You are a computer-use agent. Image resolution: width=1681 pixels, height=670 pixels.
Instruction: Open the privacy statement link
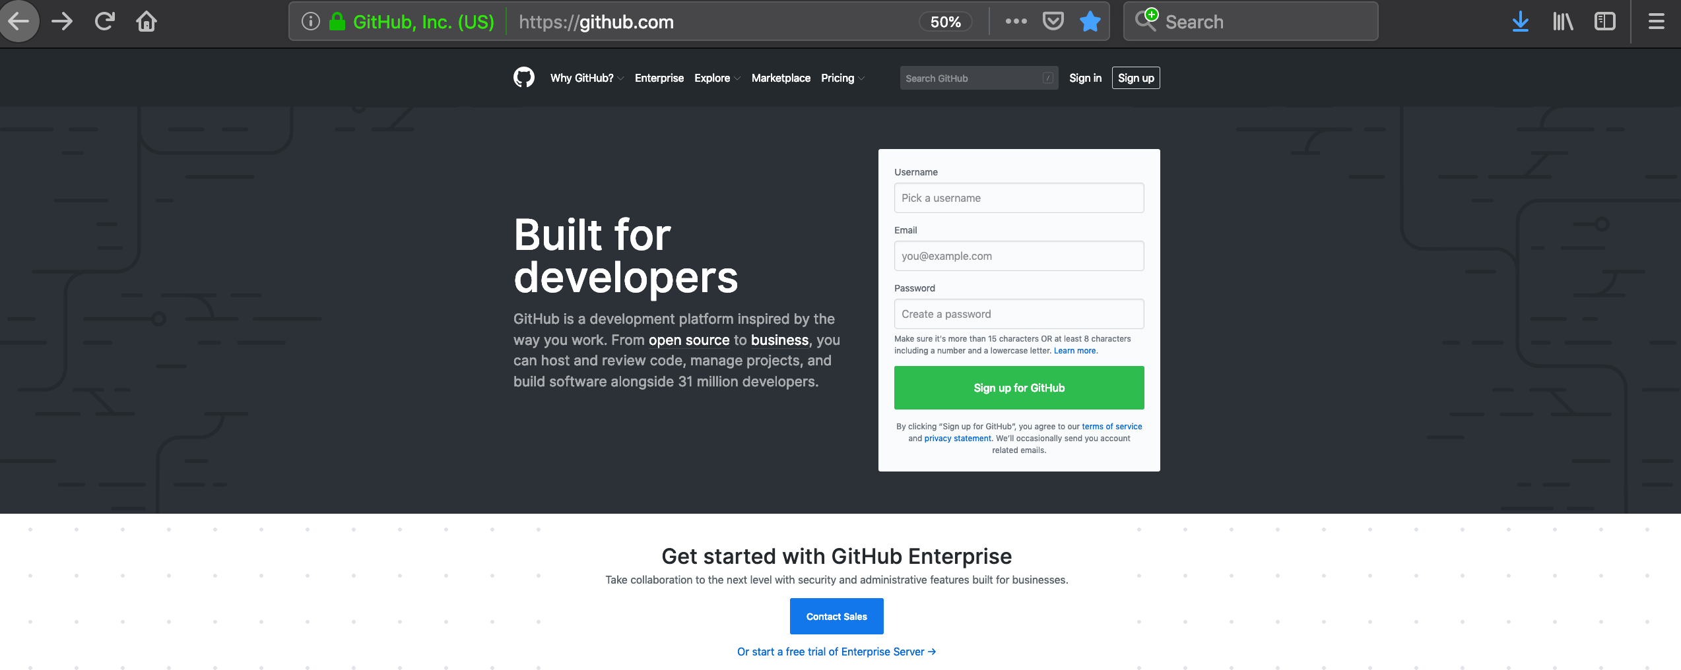tap(958, 439)
